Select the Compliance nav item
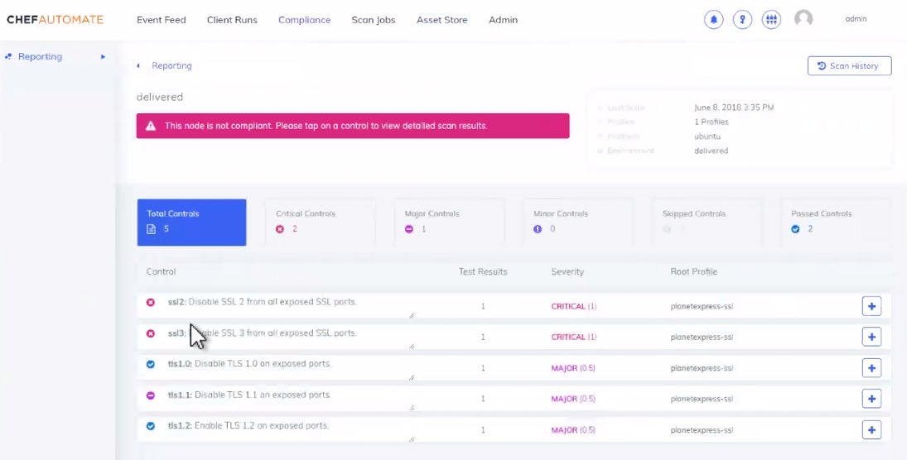Viewport: 907px width, 460px height. coord(304,20)
